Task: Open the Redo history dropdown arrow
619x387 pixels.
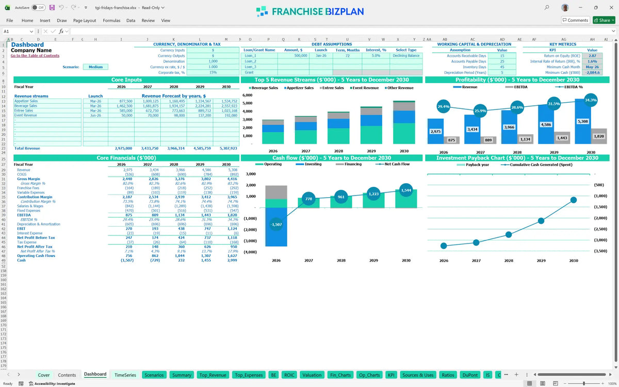Action: click(x=79, y=8)
